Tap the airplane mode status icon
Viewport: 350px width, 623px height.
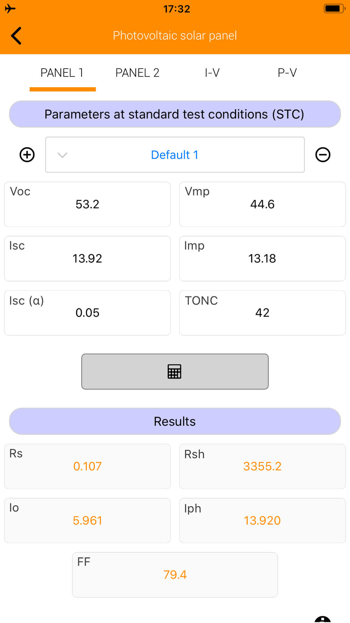point(10,8)
